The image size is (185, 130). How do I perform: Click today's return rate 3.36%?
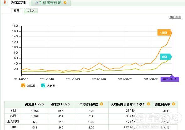[165, 111]
